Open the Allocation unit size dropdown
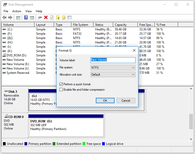195x154 pixels. (x=113, y=75)
